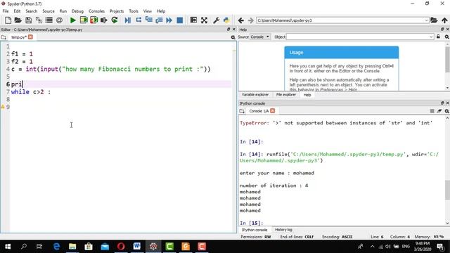The width and height of the screenshot is (450, 253).
Task: Undock the Editor pane
Action: tap(229, 30)
